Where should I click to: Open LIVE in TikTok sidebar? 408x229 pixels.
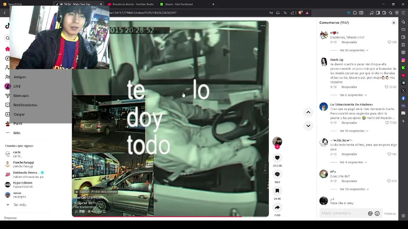(x=17, y=86)
